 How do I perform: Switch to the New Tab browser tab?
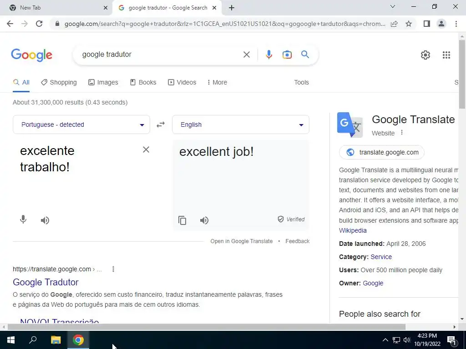click(x=56, y=8)
